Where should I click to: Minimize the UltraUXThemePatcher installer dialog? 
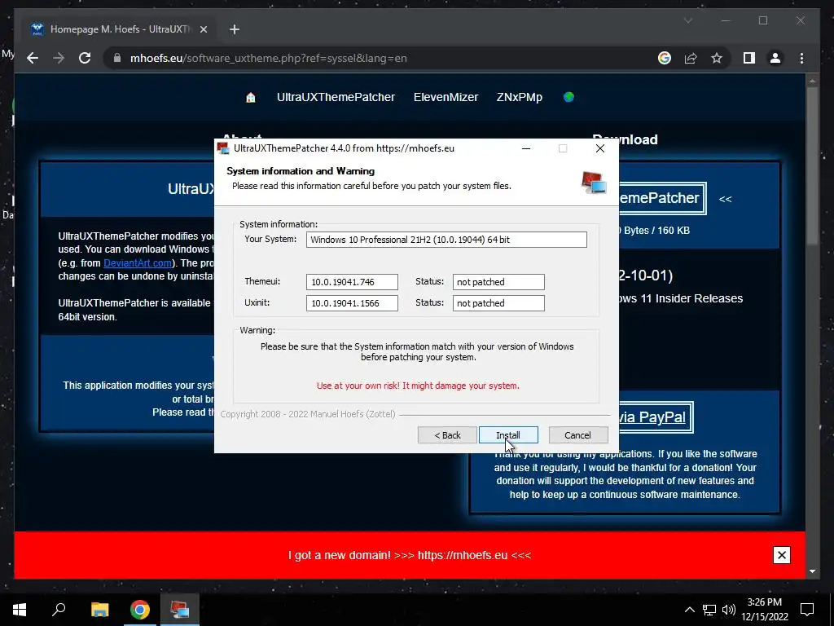click(x=526, y=148)
